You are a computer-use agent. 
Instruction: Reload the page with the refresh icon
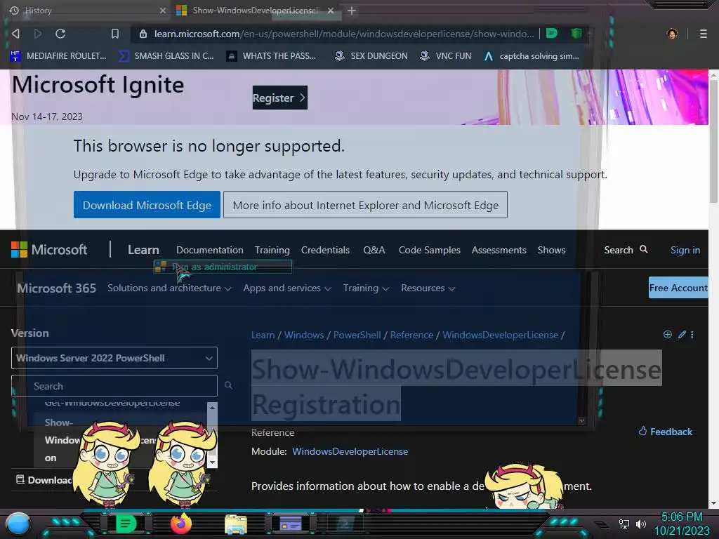tap(60, 34)
